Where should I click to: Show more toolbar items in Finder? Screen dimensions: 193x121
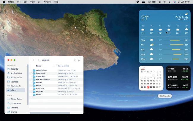click(x=75, y=60)
